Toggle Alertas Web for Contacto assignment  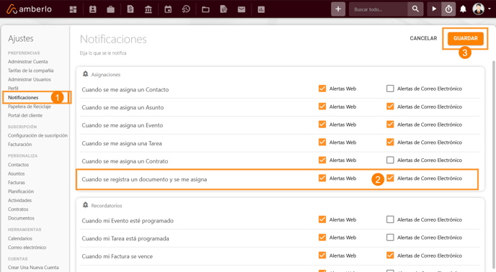[x=322, y=89]
